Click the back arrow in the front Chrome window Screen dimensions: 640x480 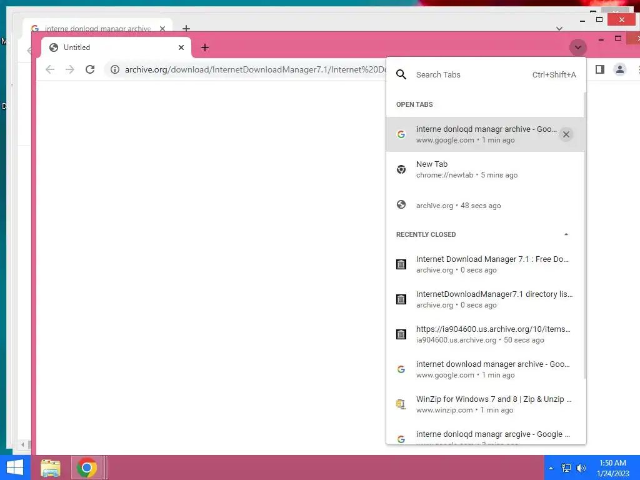coord(50,69)
